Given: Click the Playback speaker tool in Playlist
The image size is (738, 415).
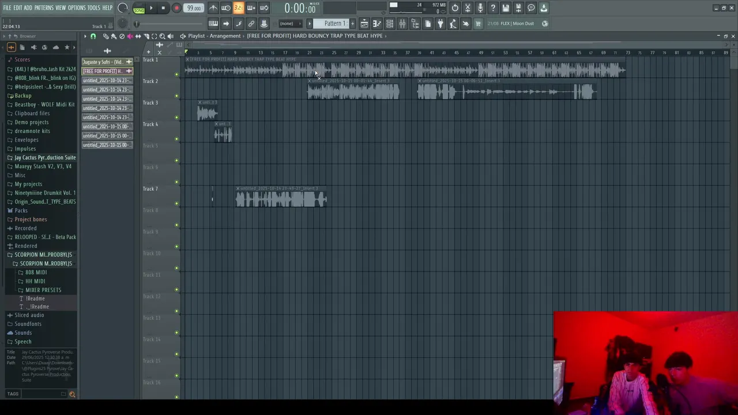Looking at the screenshot, I should pos(171,36).
